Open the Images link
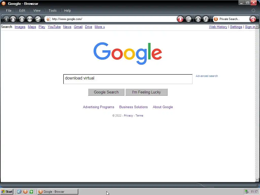Image resolution: width=260 pixels, height=195 pixels. 20,27
